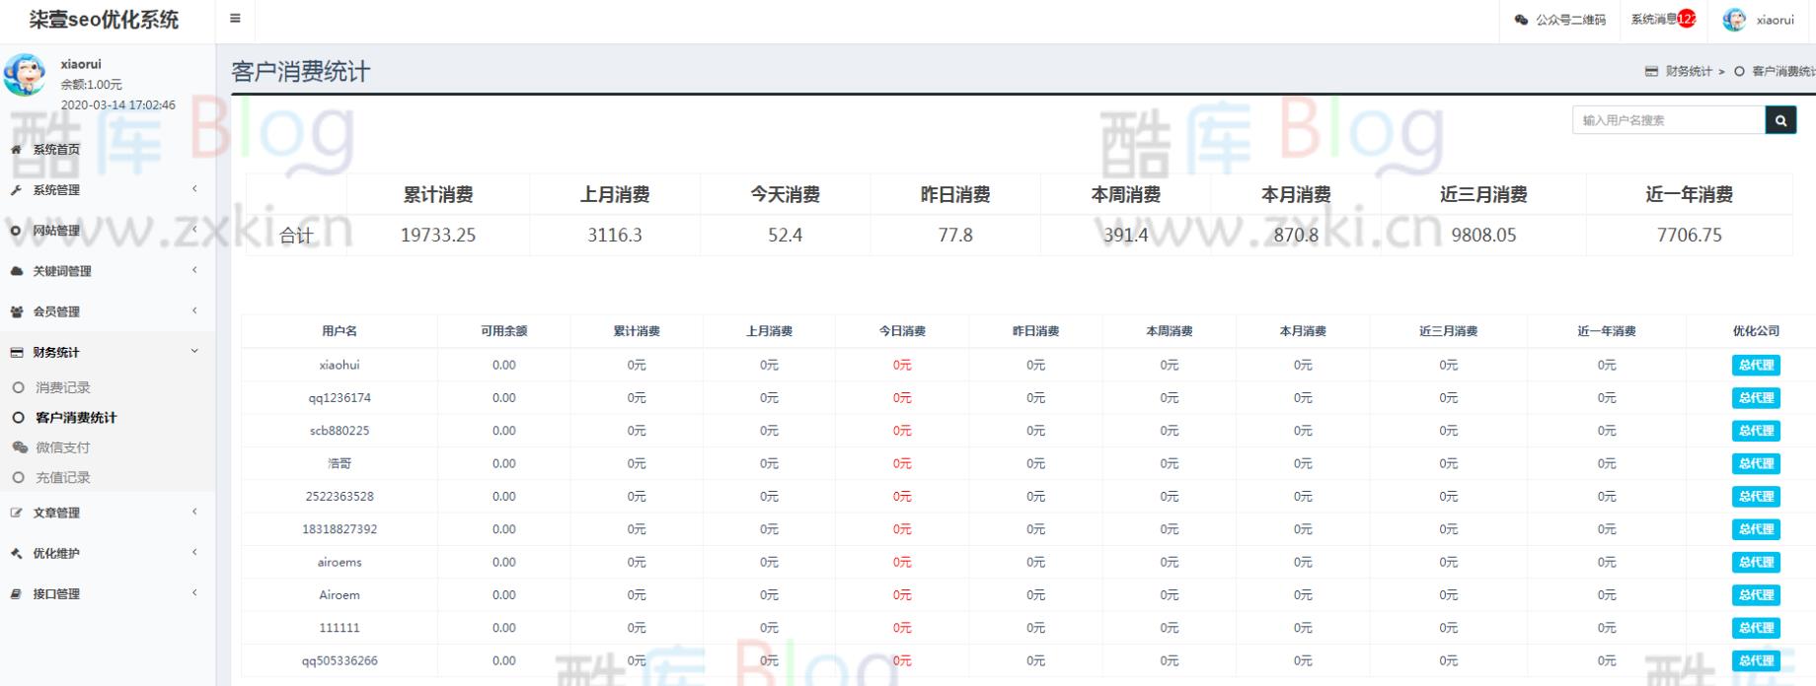
Task: Expand 优化维护 chevron arrow
Action: 194,551
